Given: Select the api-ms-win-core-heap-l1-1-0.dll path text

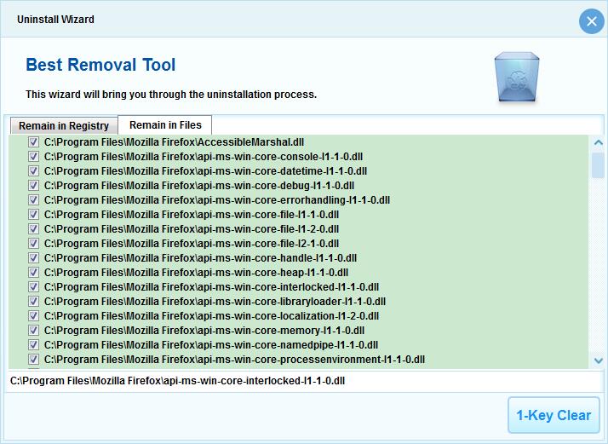Looking at the screenshot, I should tap(196, 273).
